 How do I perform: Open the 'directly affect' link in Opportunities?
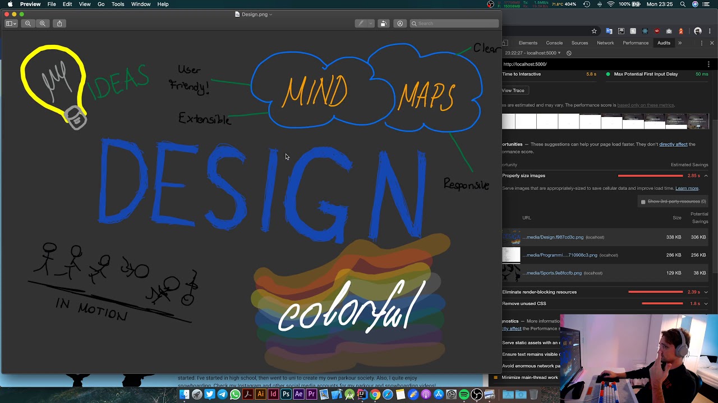coord(673,144)
